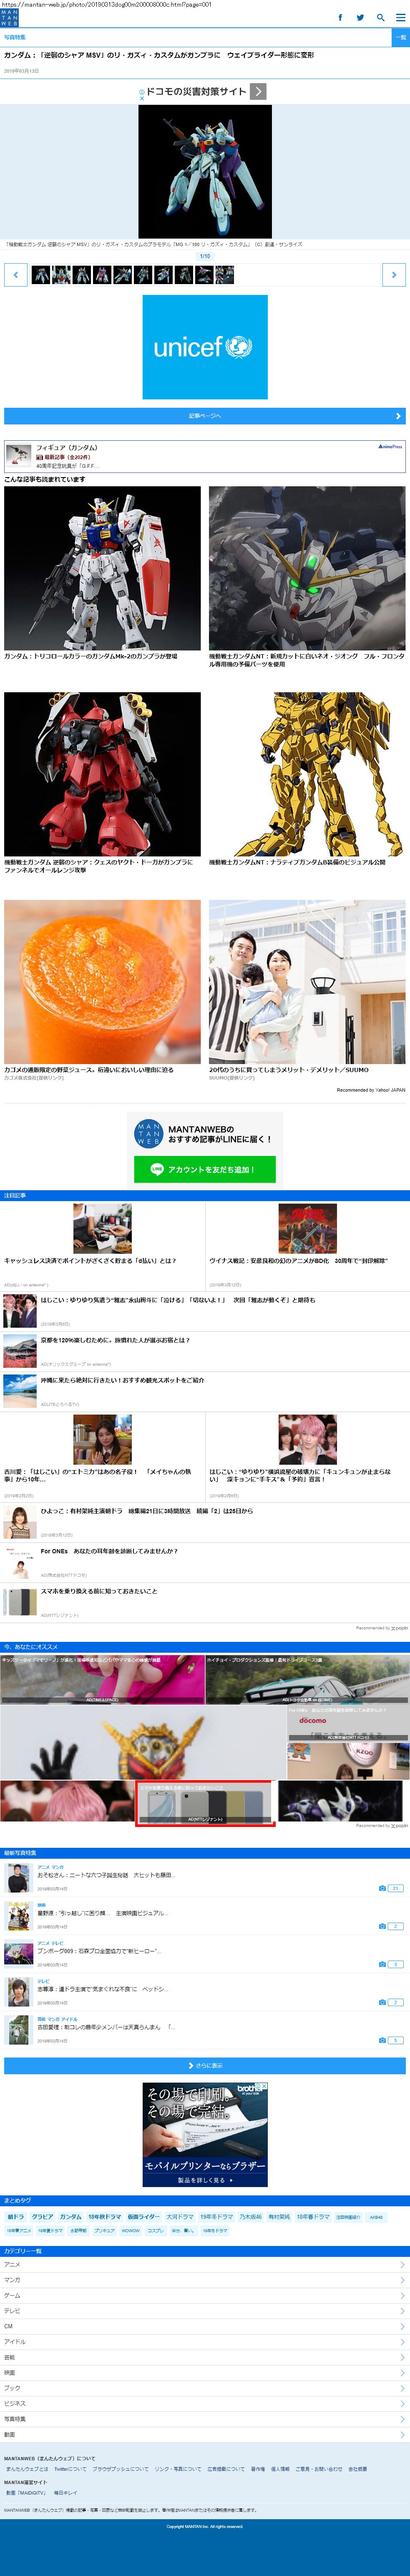Open the hamburger menu in header
This screenshot has height=2576, width=410.
click(x=400, y=17)
